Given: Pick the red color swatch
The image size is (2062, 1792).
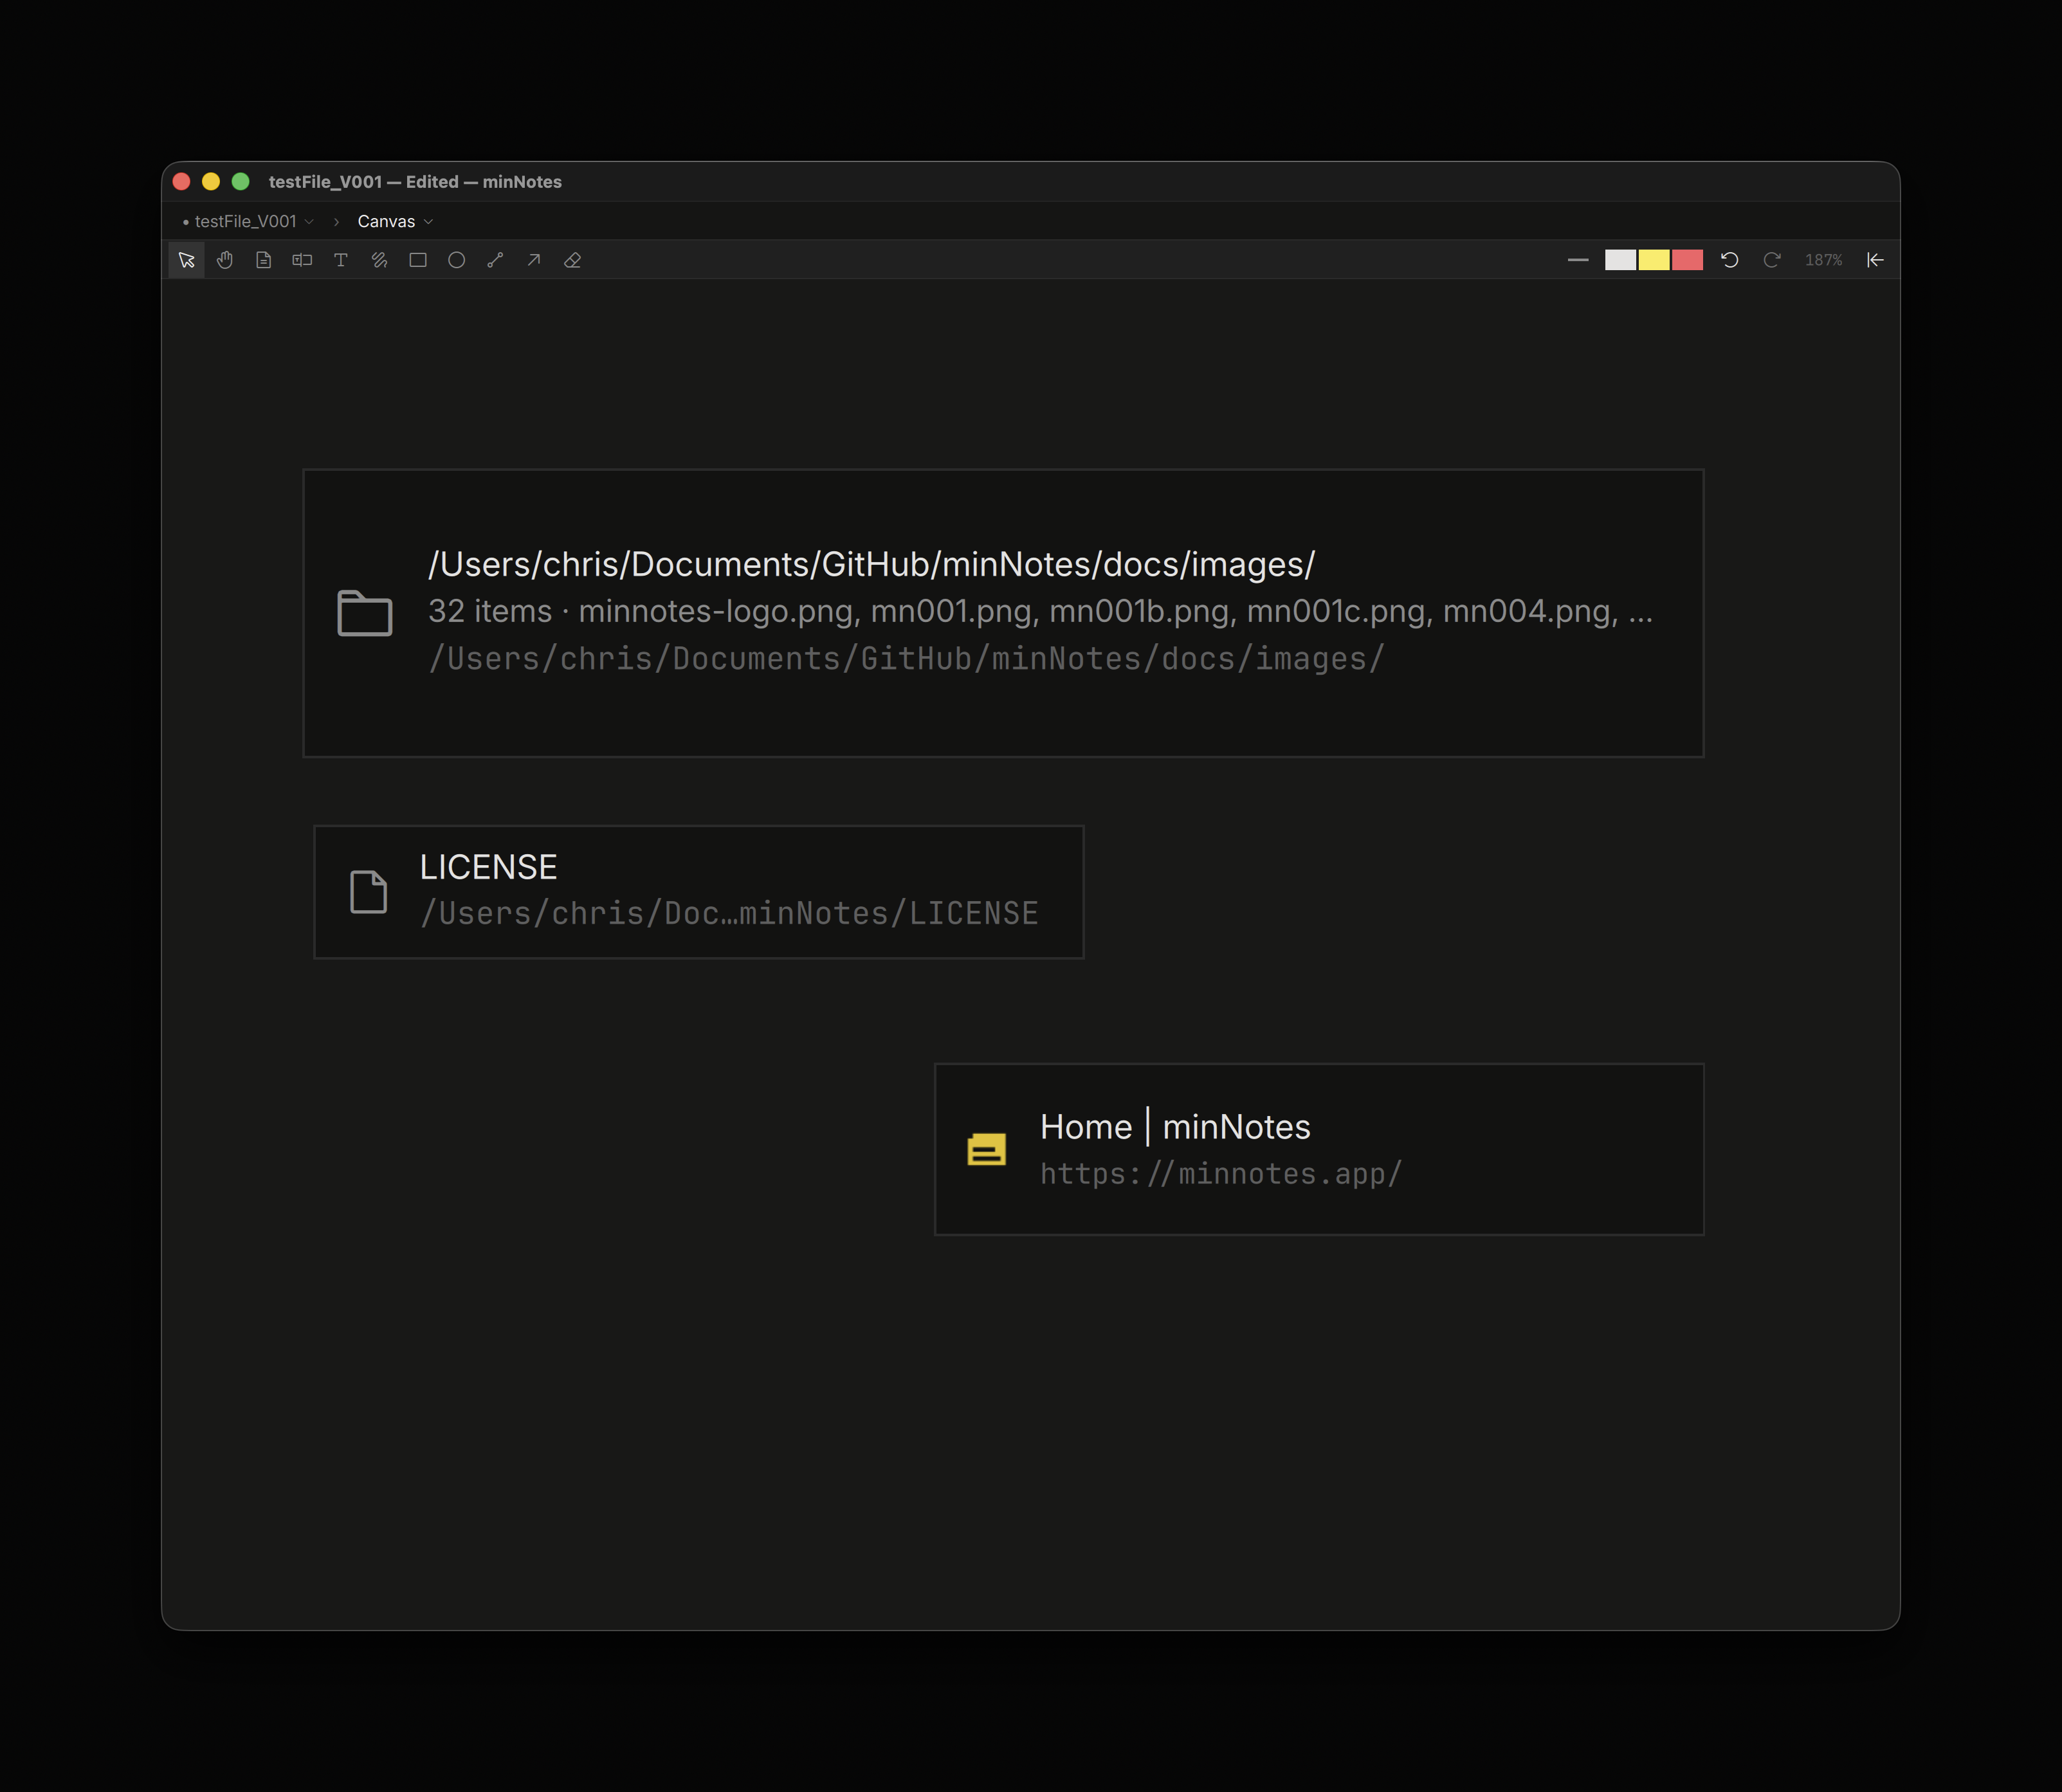Looking at the screenshot, I should (x=1687, y=260).
